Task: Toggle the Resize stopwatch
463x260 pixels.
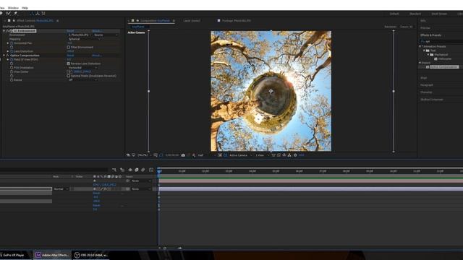Action: (12, 80)
